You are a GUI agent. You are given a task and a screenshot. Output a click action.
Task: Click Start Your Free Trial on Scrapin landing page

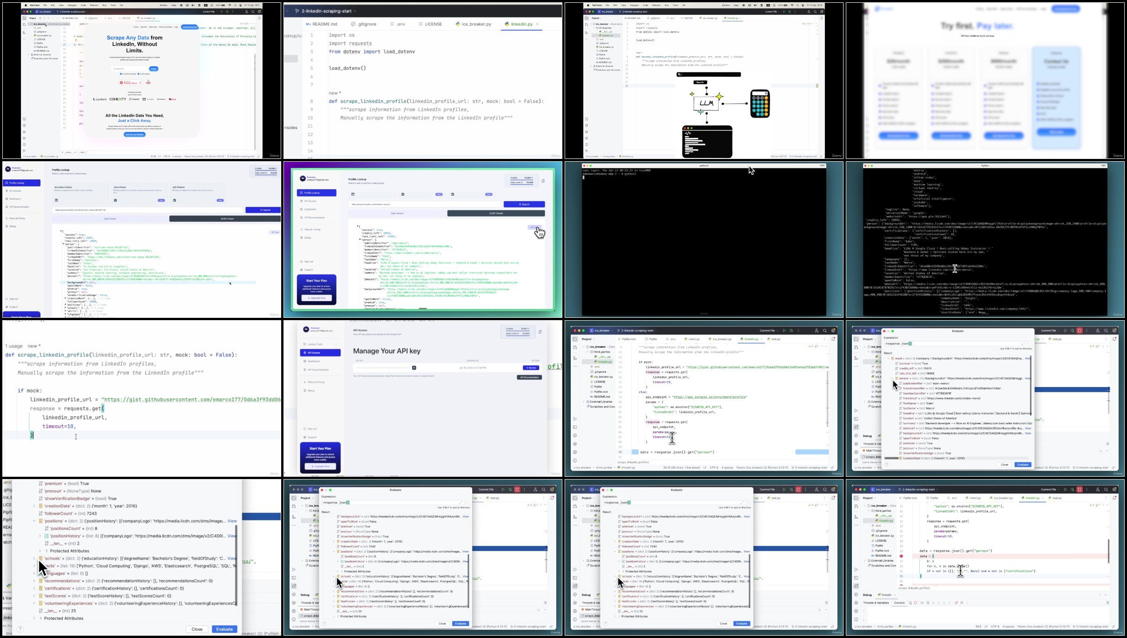click(135, 134)
